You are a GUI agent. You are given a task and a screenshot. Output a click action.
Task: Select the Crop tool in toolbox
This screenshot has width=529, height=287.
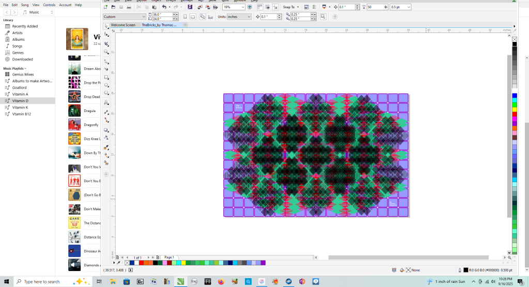coord(106,44)
